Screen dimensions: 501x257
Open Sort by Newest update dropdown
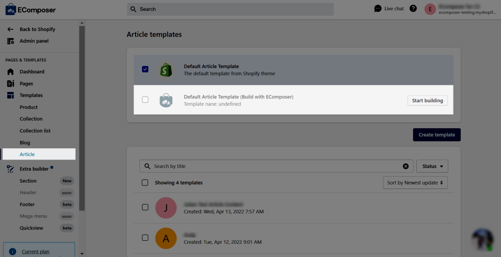click(415, 183)
